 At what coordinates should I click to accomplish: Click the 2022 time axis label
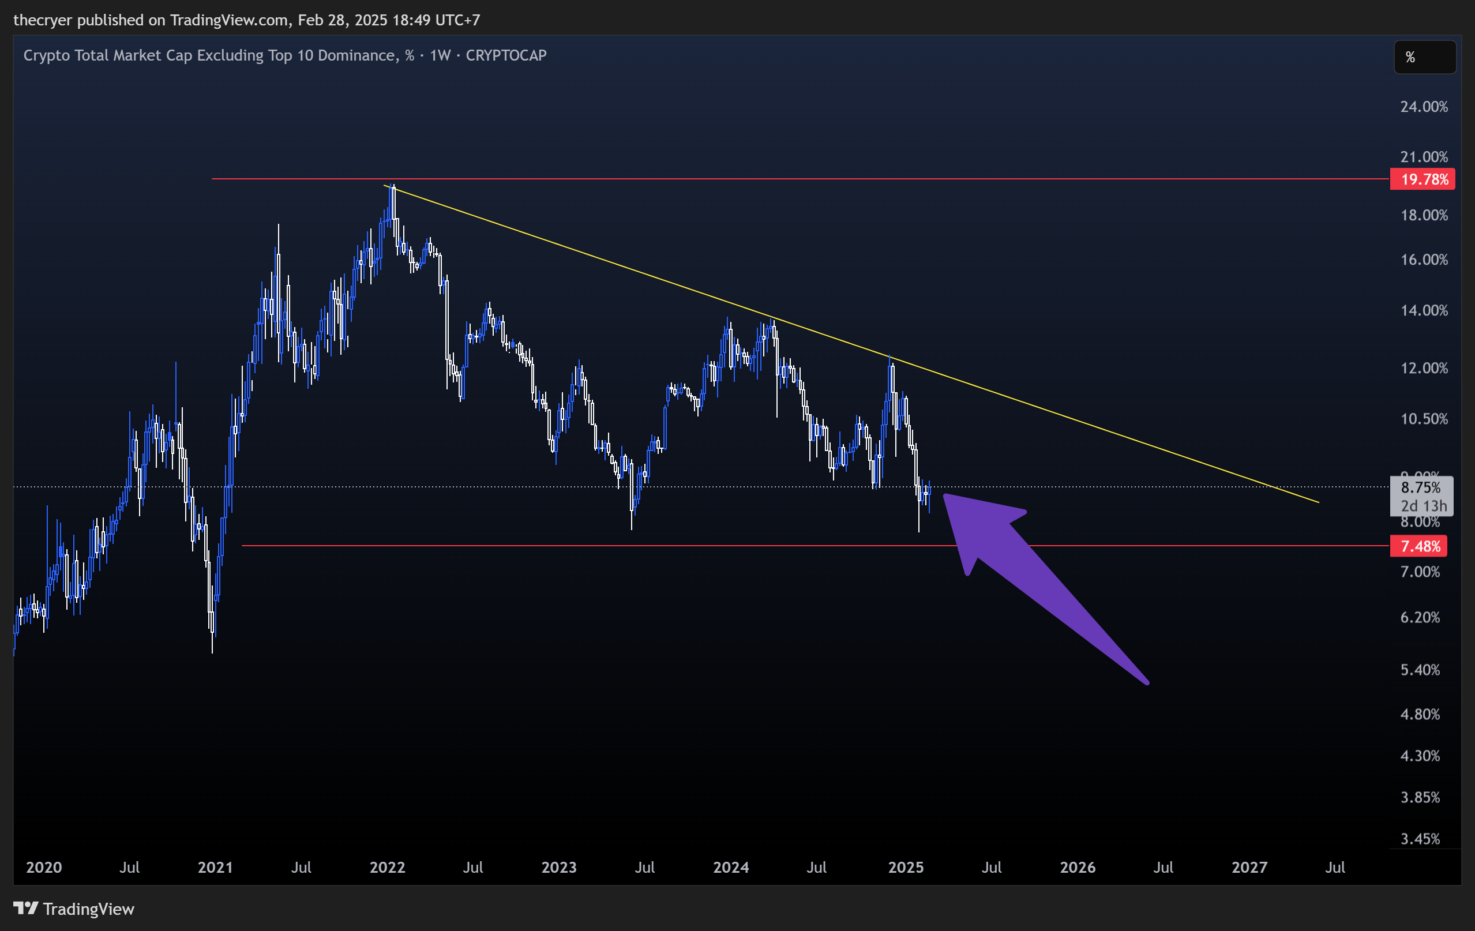tap(387, 868)
